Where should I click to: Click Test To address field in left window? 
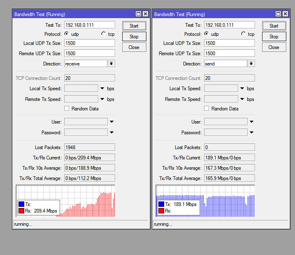pyautogui.click(x=89, y=26)
